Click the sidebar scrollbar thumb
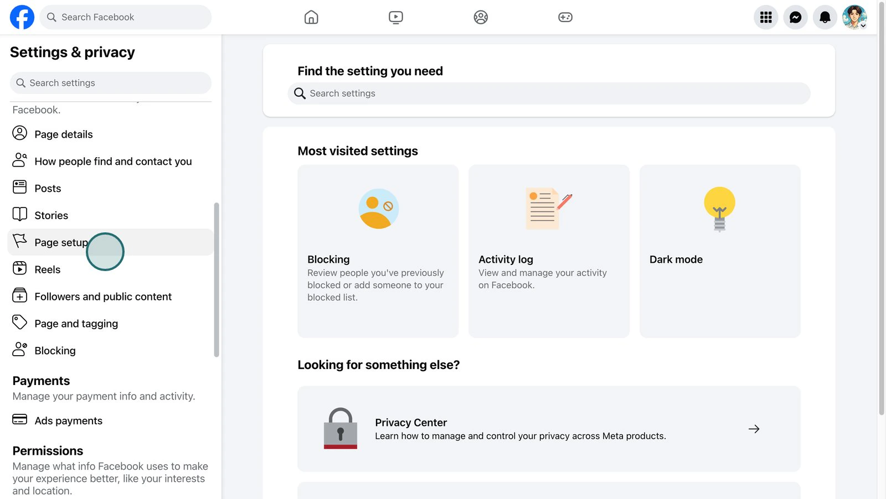This screenshot has width=886, height=499. click(217, 280)
